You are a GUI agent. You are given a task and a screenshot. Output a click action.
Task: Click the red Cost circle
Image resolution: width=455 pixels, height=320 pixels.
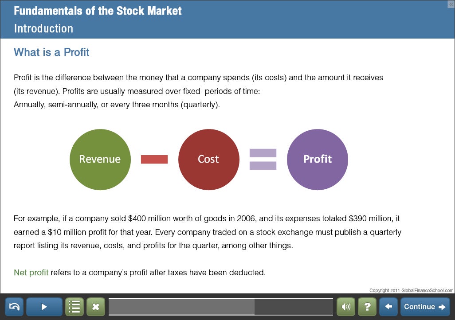[x=208, y=160]
